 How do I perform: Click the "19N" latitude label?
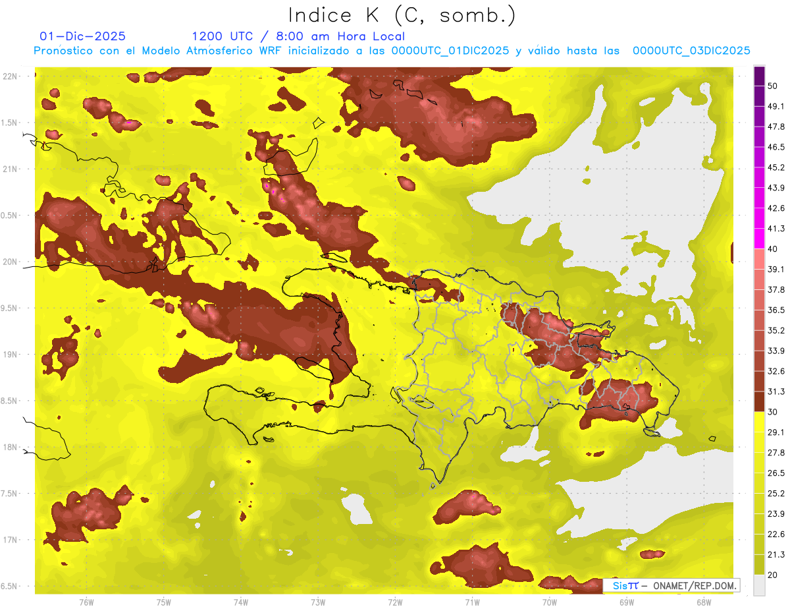pos(11,355)
